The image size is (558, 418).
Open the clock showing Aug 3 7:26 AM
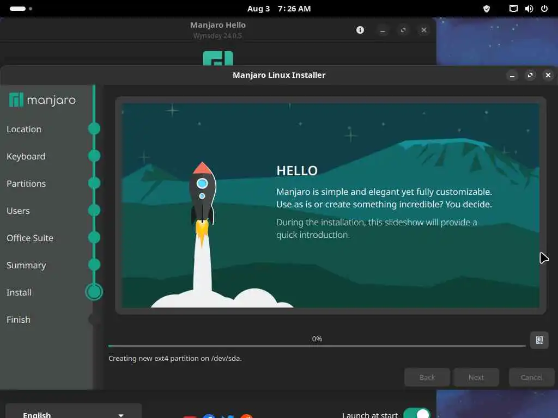click(279, 9)
